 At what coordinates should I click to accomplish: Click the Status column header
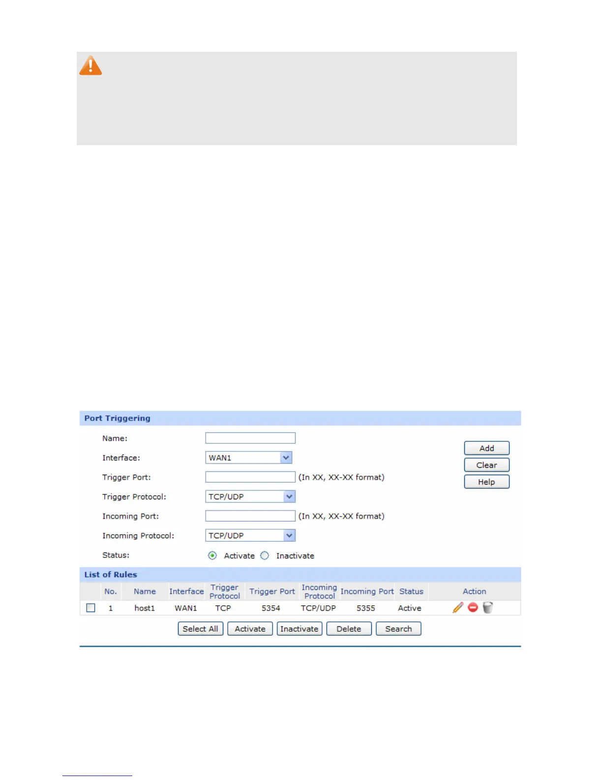point(411,591)
